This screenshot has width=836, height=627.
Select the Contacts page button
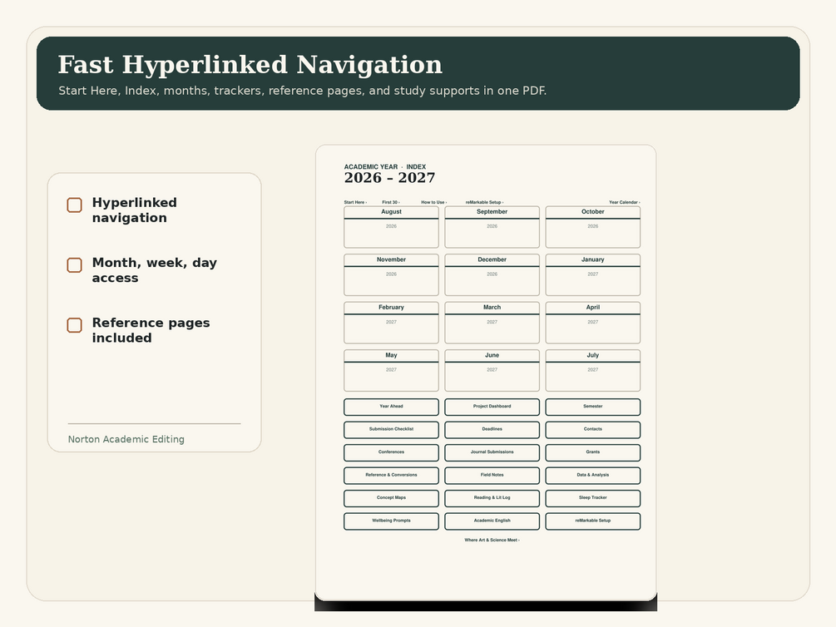[x=593, y=430]
